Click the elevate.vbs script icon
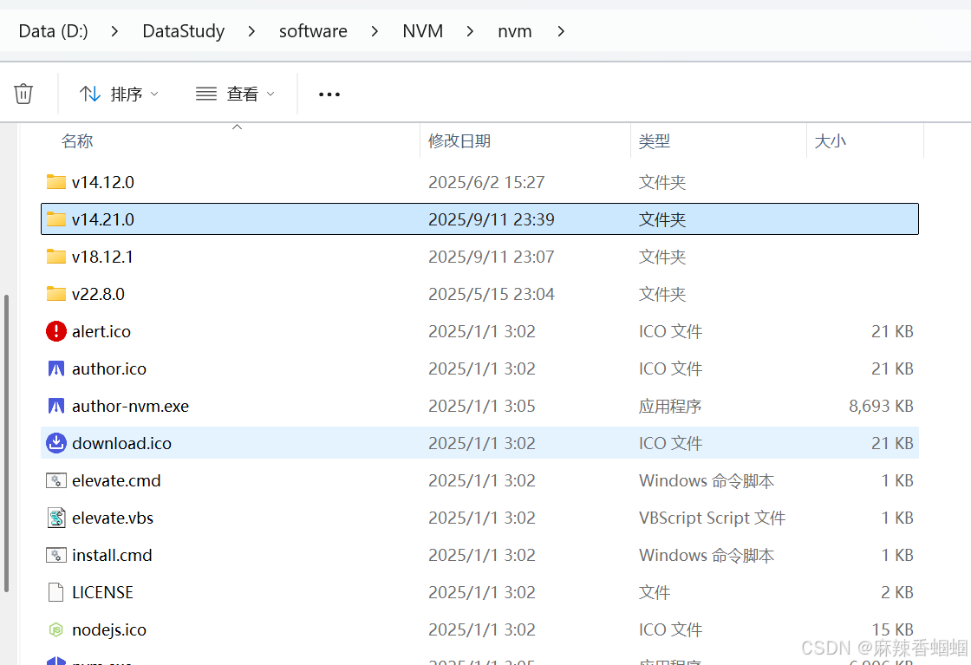Image resolution: width=971 pixels, height=665 pixels. point(55,518)
